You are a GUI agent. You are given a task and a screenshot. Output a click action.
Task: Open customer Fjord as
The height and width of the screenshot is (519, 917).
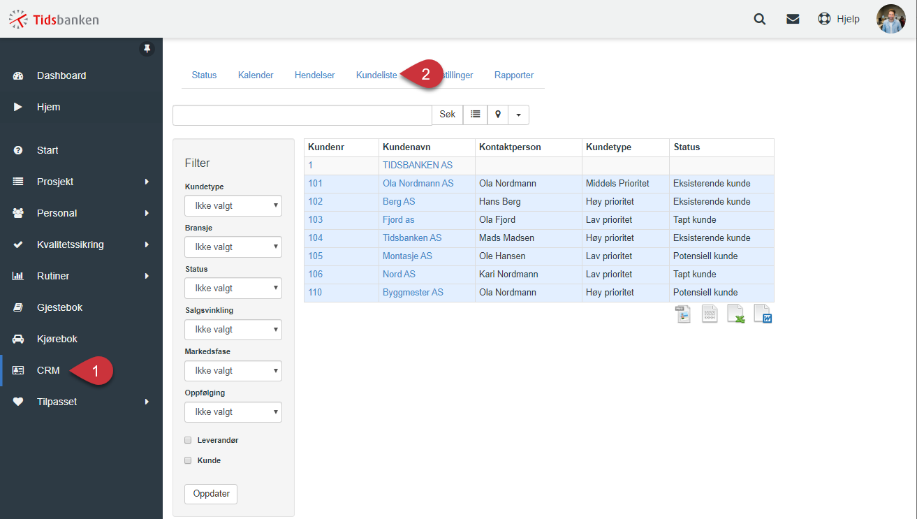click(398, 220)
